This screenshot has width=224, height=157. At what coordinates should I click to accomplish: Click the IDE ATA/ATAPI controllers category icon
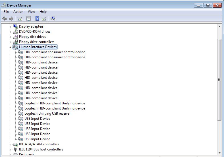(x=15, y=144)
